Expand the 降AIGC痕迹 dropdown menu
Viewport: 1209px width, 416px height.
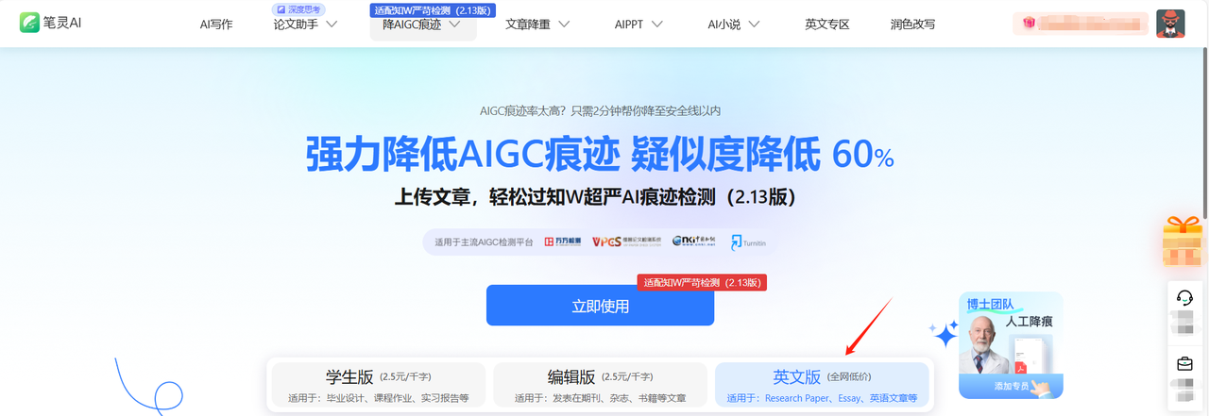pos(423,25)
